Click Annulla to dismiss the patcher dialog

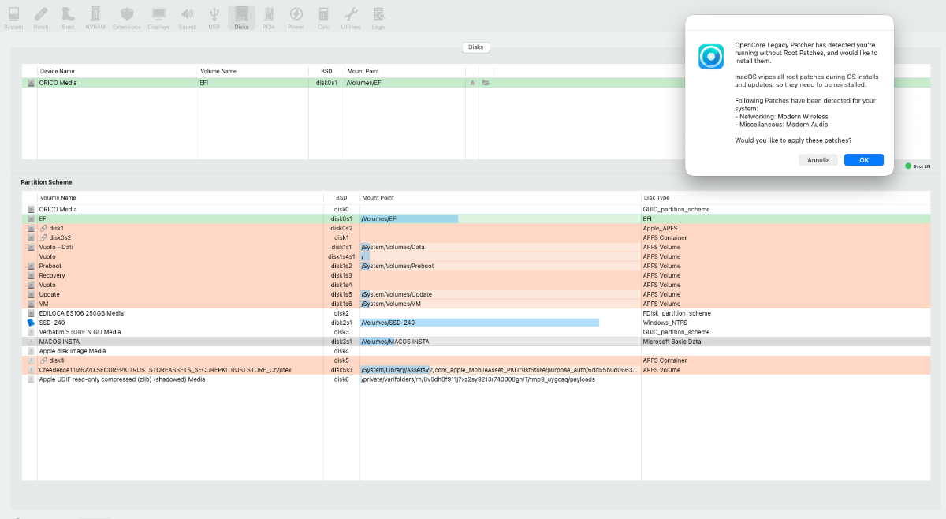click(x=818, y=159)
